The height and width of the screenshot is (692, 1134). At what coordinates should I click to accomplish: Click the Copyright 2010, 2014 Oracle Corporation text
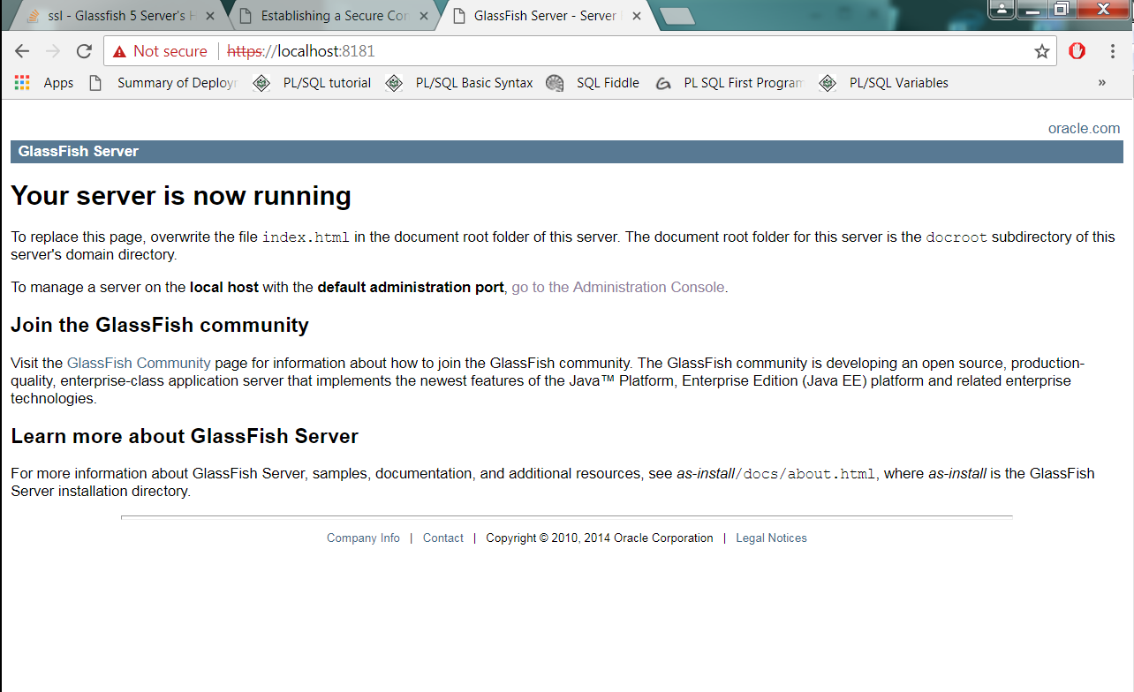[x=600, y=538]
